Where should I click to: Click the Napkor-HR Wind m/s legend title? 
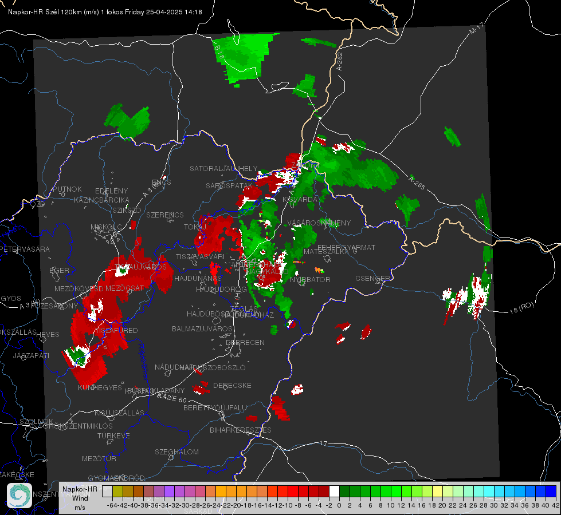(x=80, y=498)
